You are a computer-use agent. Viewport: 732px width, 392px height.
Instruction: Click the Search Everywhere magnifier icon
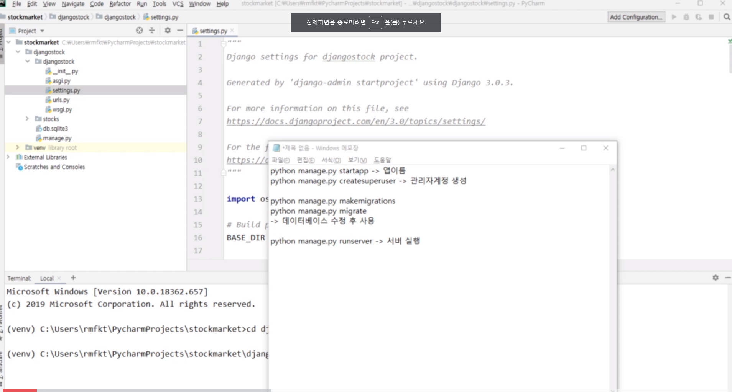pyautogui.click(x=727, y=17)
